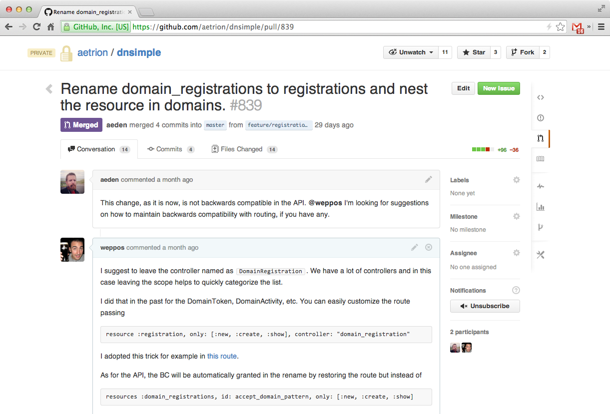Open the Milestone gear menu
The width and height of the screenshot is (610, 414).
[x=517, y=216]
